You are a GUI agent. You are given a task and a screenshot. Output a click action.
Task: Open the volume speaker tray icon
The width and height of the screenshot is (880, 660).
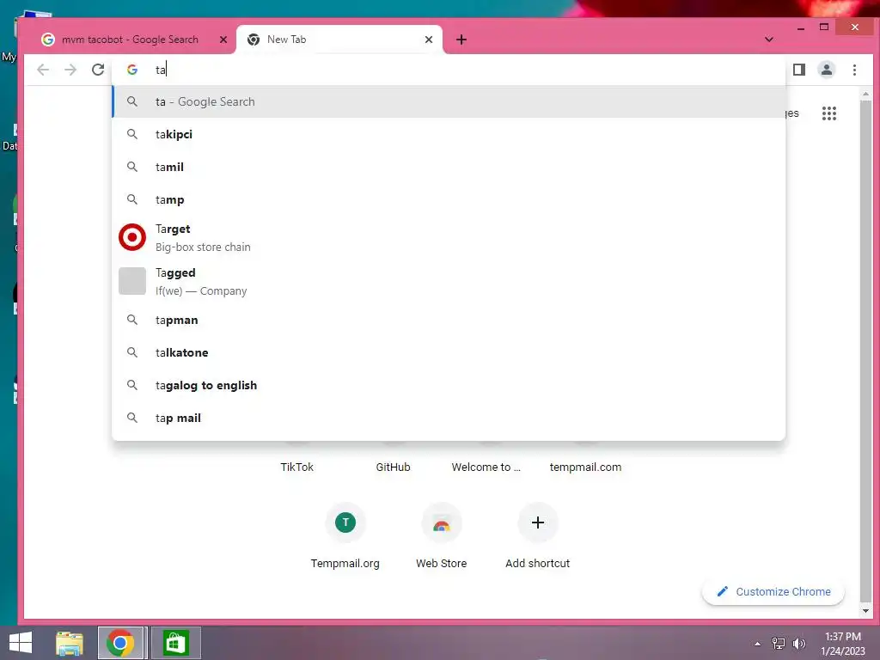[798, 644]
